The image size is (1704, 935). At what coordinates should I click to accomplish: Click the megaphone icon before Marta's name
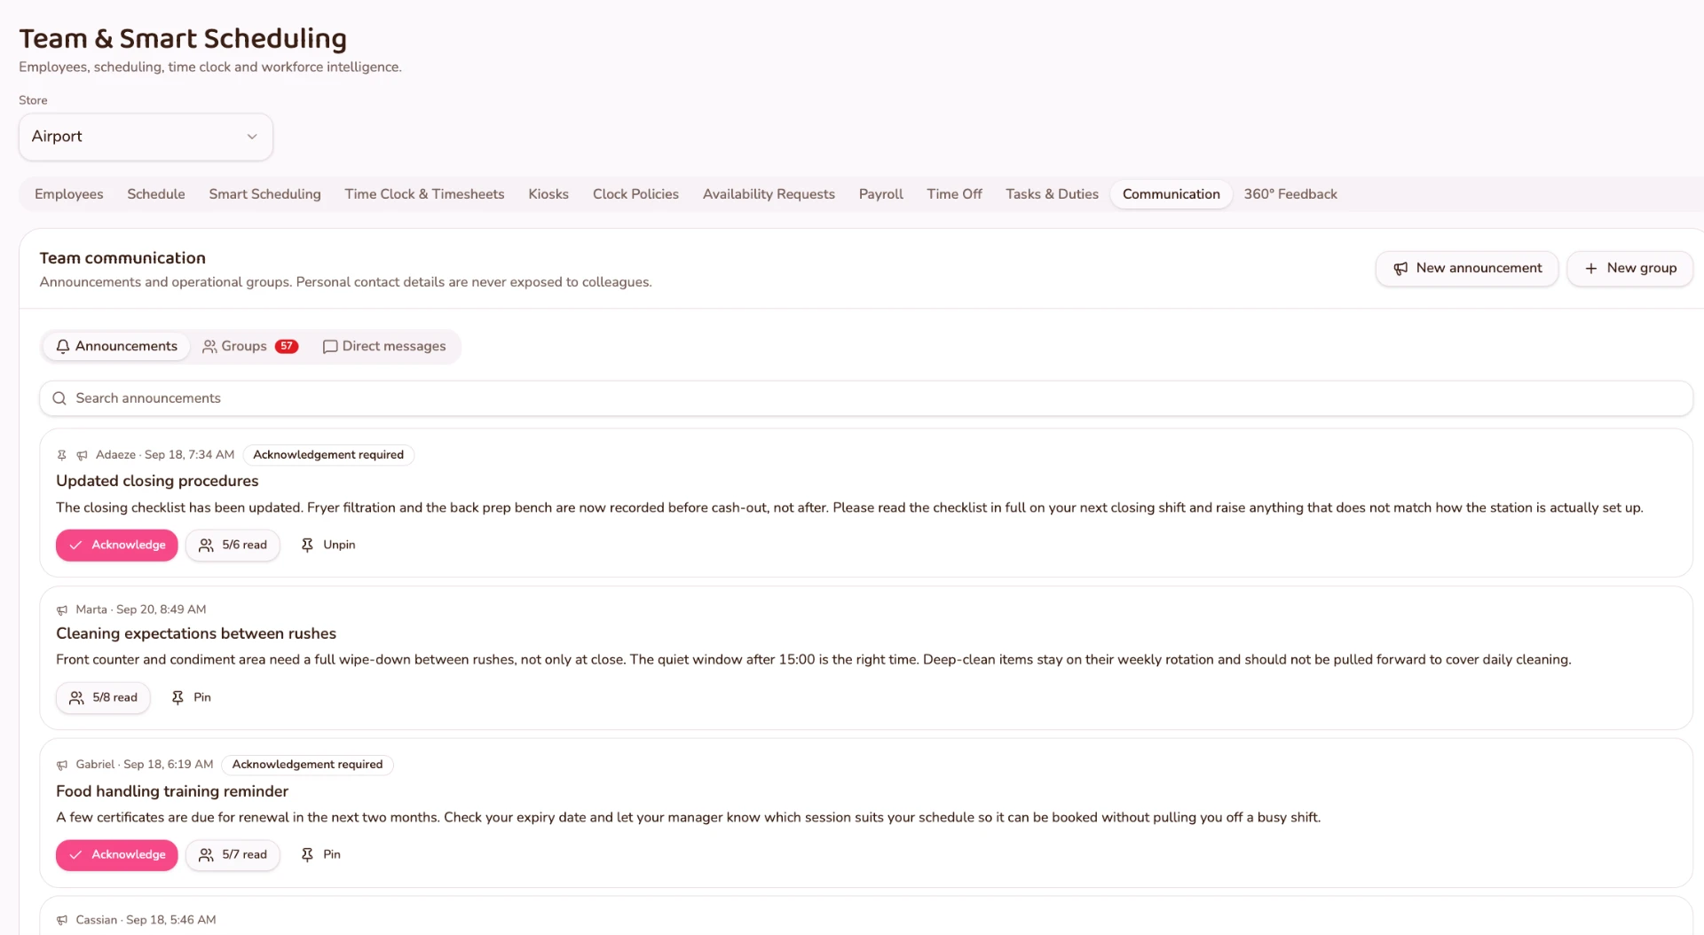point(62,610)
